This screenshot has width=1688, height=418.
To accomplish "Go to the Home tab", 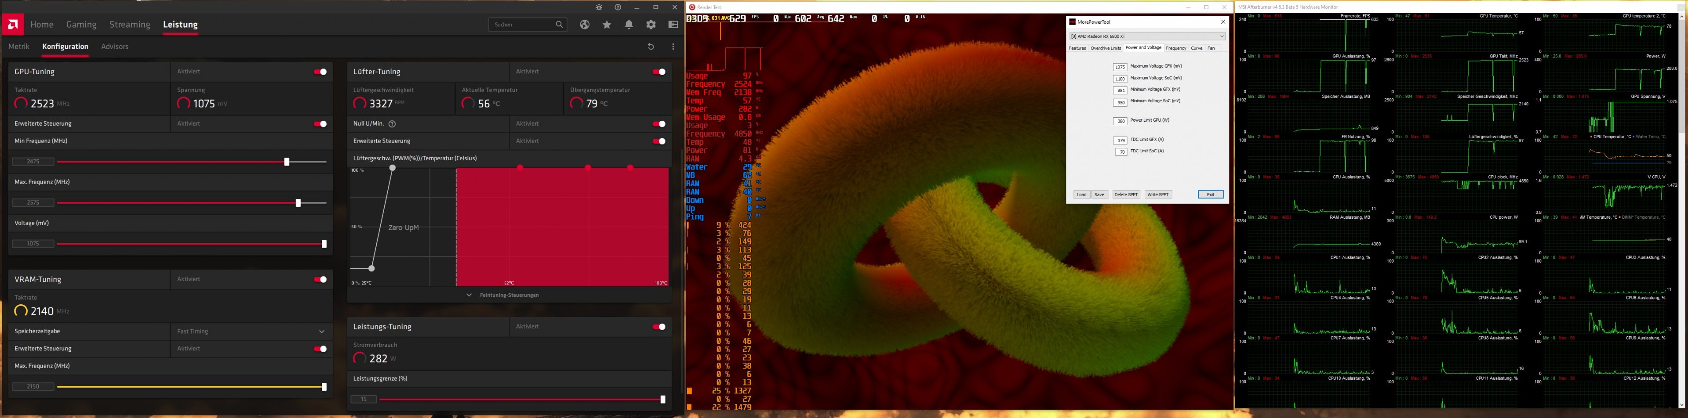I will coord(42,24).
